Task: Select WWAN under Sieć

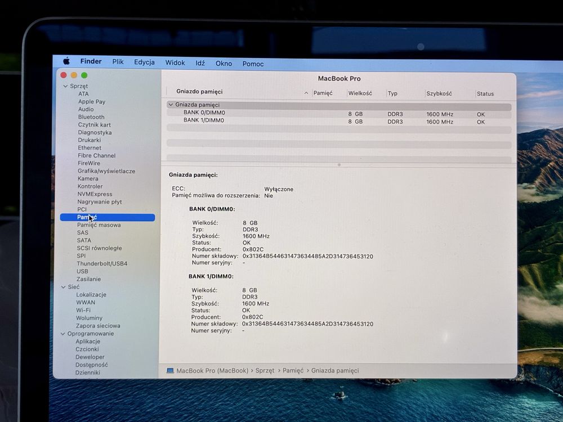Action: pos(86,302)
